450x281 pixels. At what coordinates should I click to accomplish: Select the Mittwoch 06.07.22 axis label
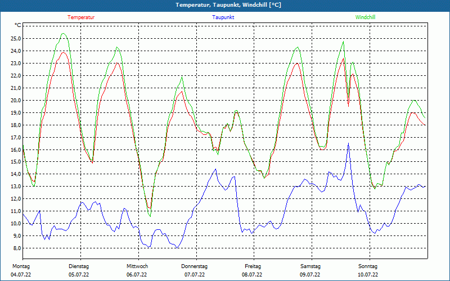(x=137, y=270)
